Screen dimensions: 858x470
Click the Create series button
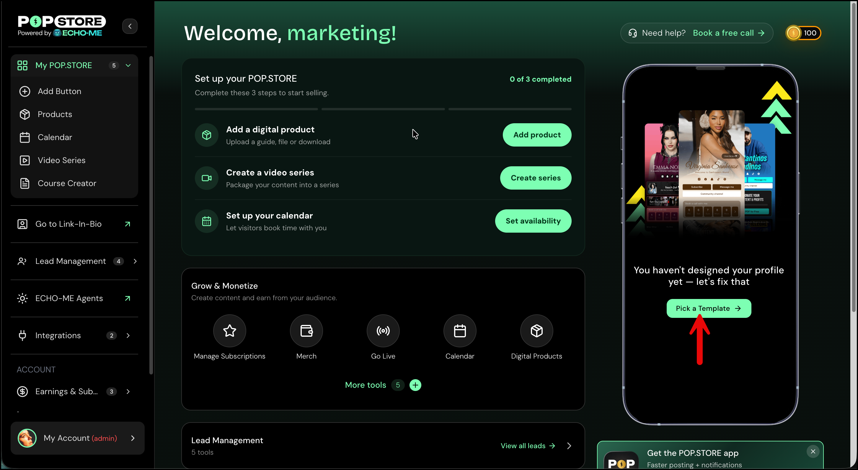pos(536,178)
